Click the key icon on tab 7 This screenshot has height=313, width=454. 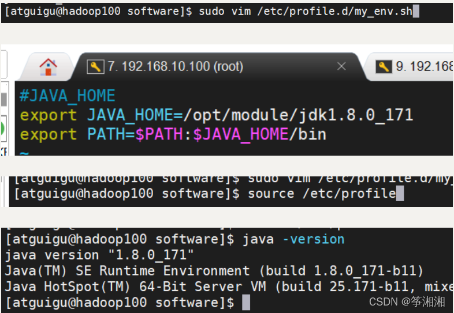point(95,67)
